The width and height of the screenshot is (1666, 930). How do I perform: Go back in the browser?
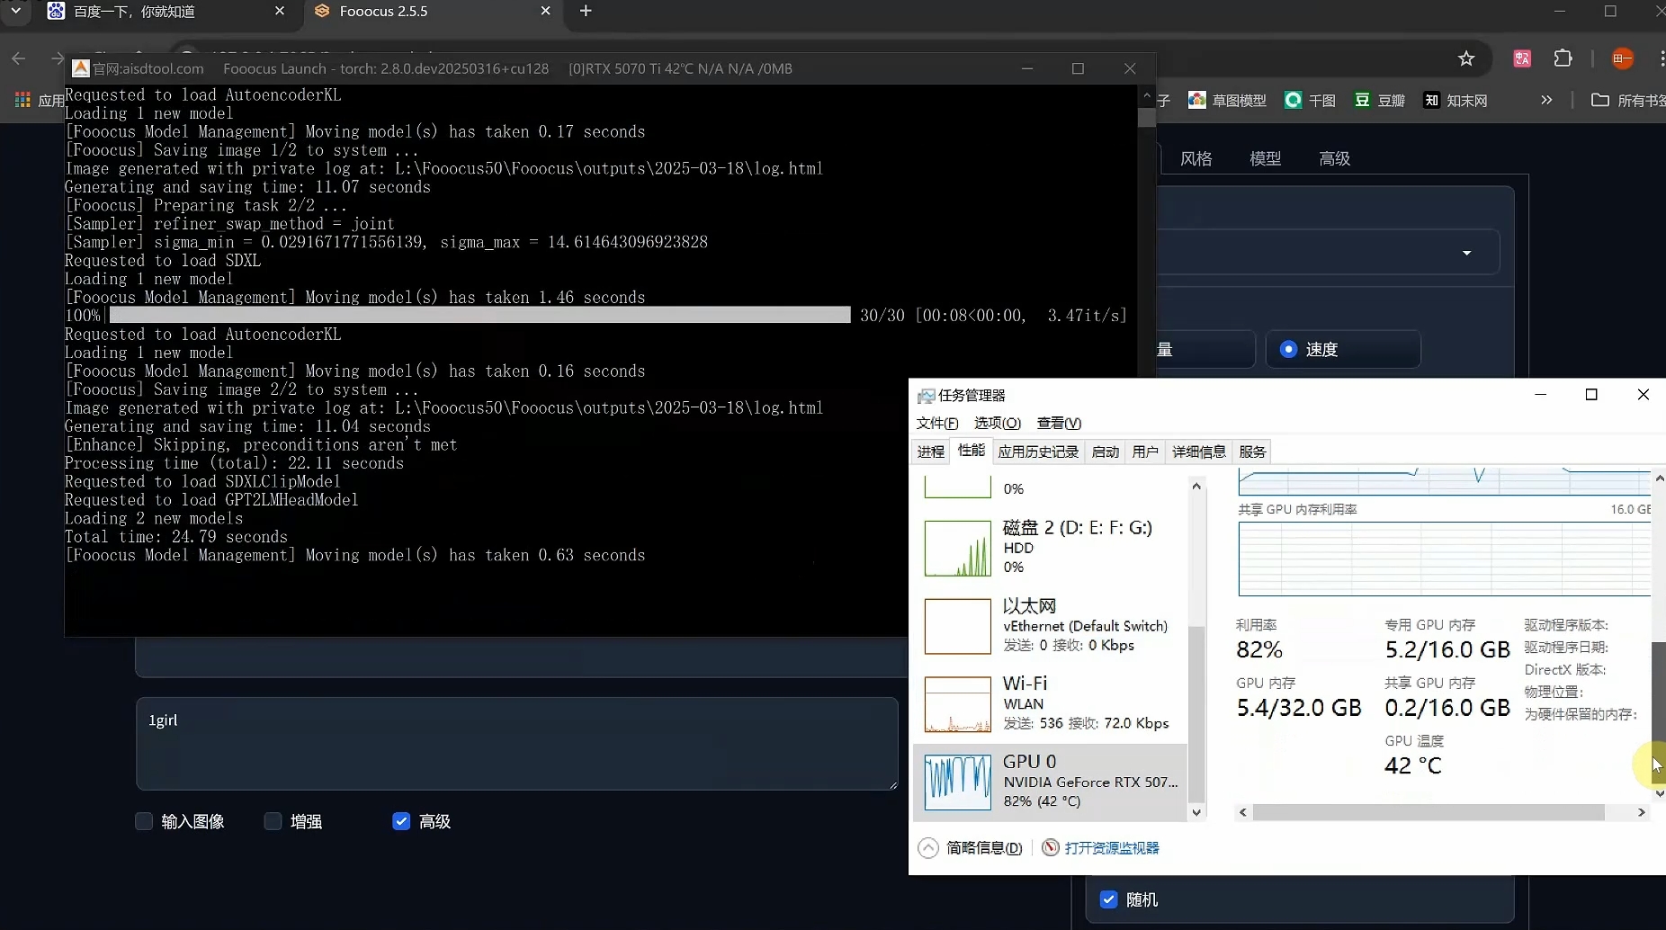point(19,58)
